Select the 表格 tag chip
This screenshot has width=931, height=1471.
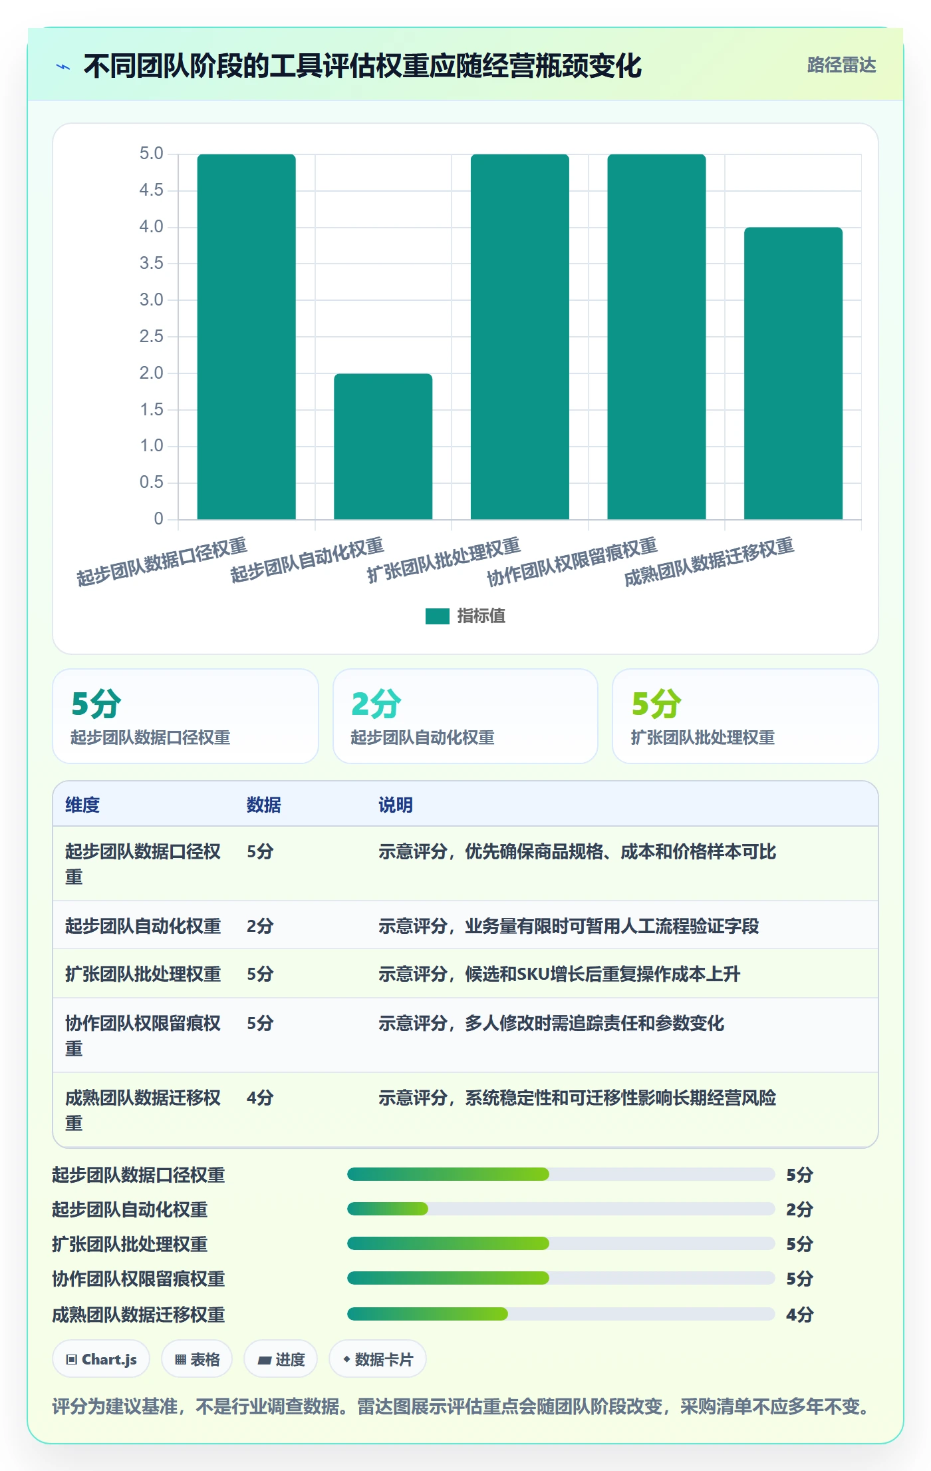[x=197, y=1359]
